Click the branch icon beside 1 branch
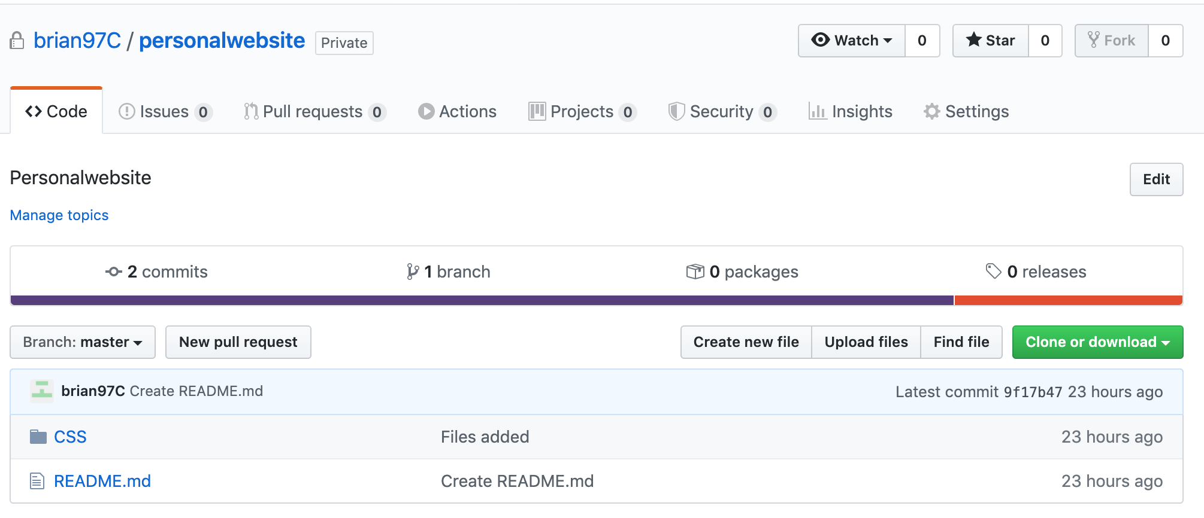 pyautogui.click(x=413, y=272)
